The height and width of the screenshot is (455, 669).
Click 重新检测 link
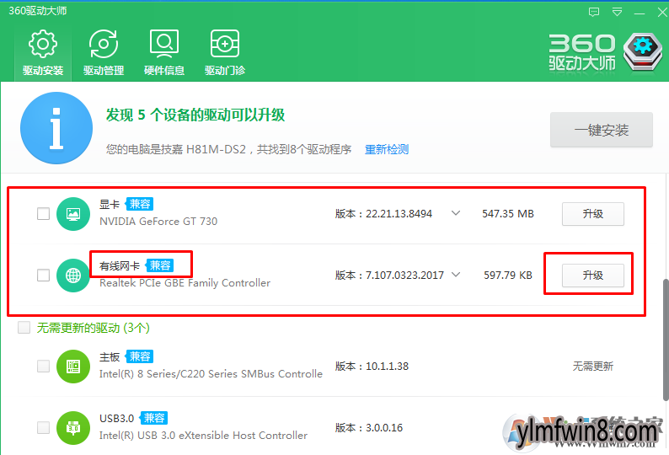(x=387, y=149)
